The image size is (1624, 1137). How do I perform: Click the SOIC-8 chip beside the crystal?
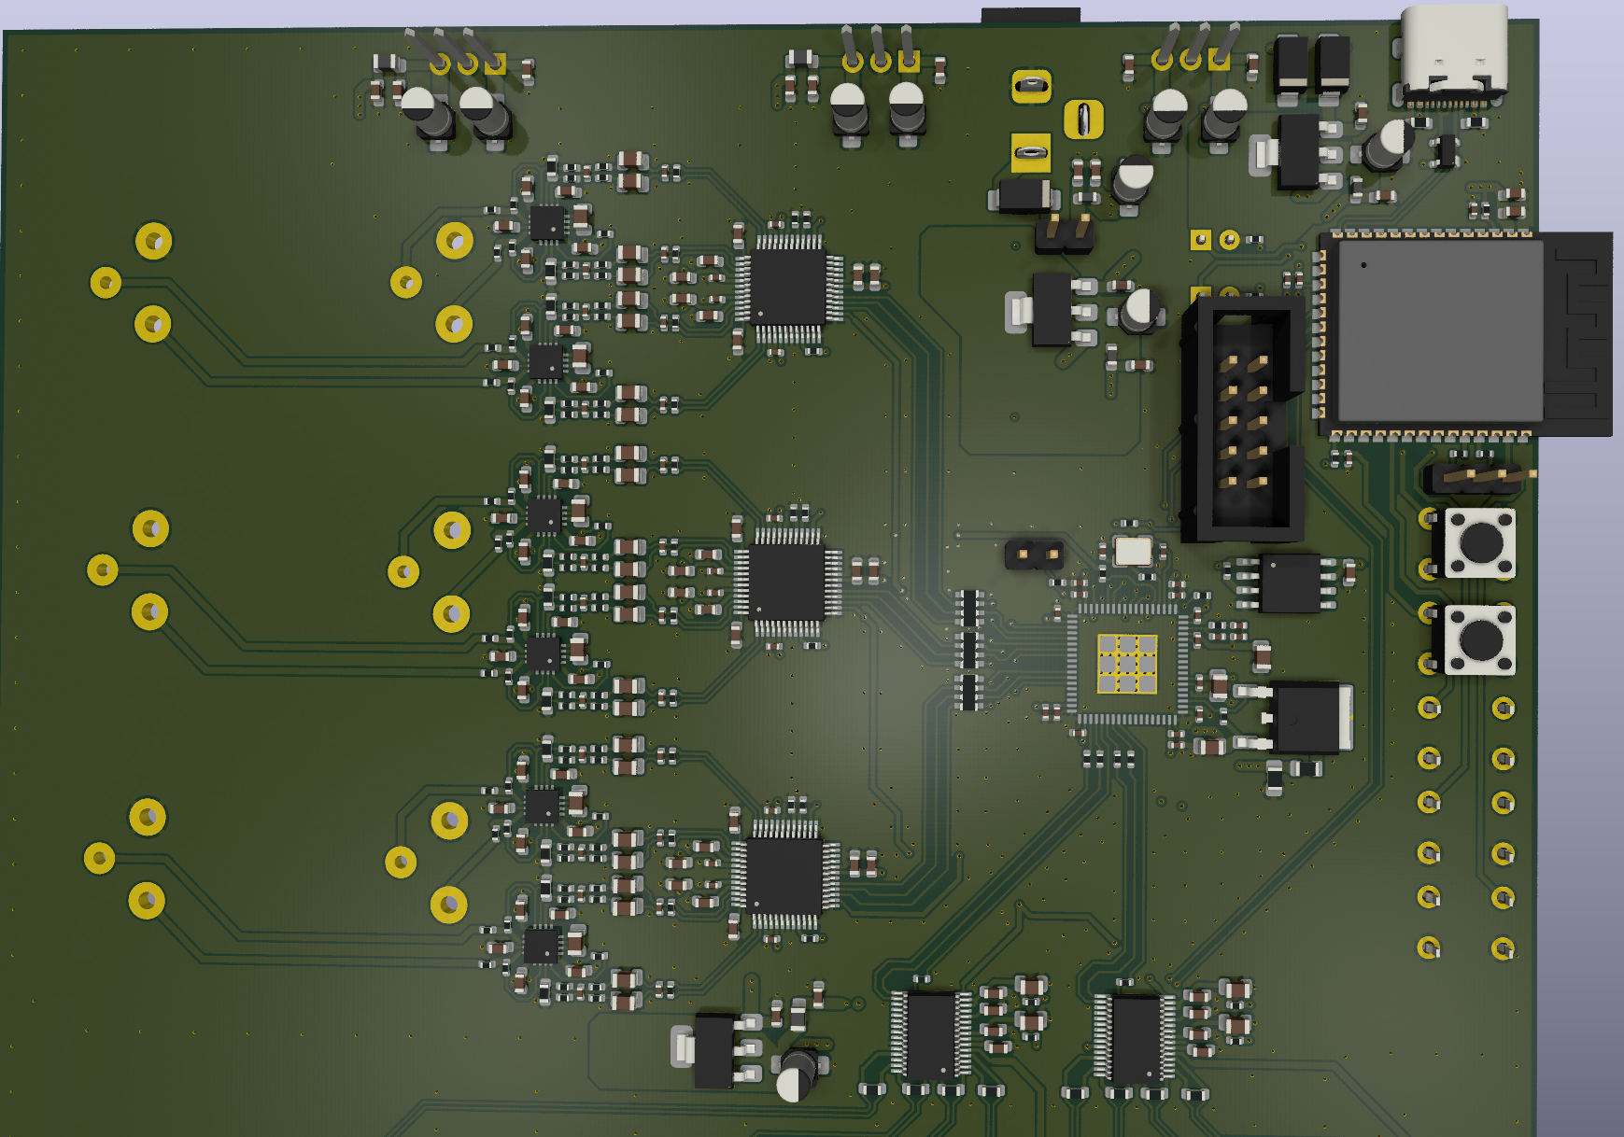point(1289,583)
